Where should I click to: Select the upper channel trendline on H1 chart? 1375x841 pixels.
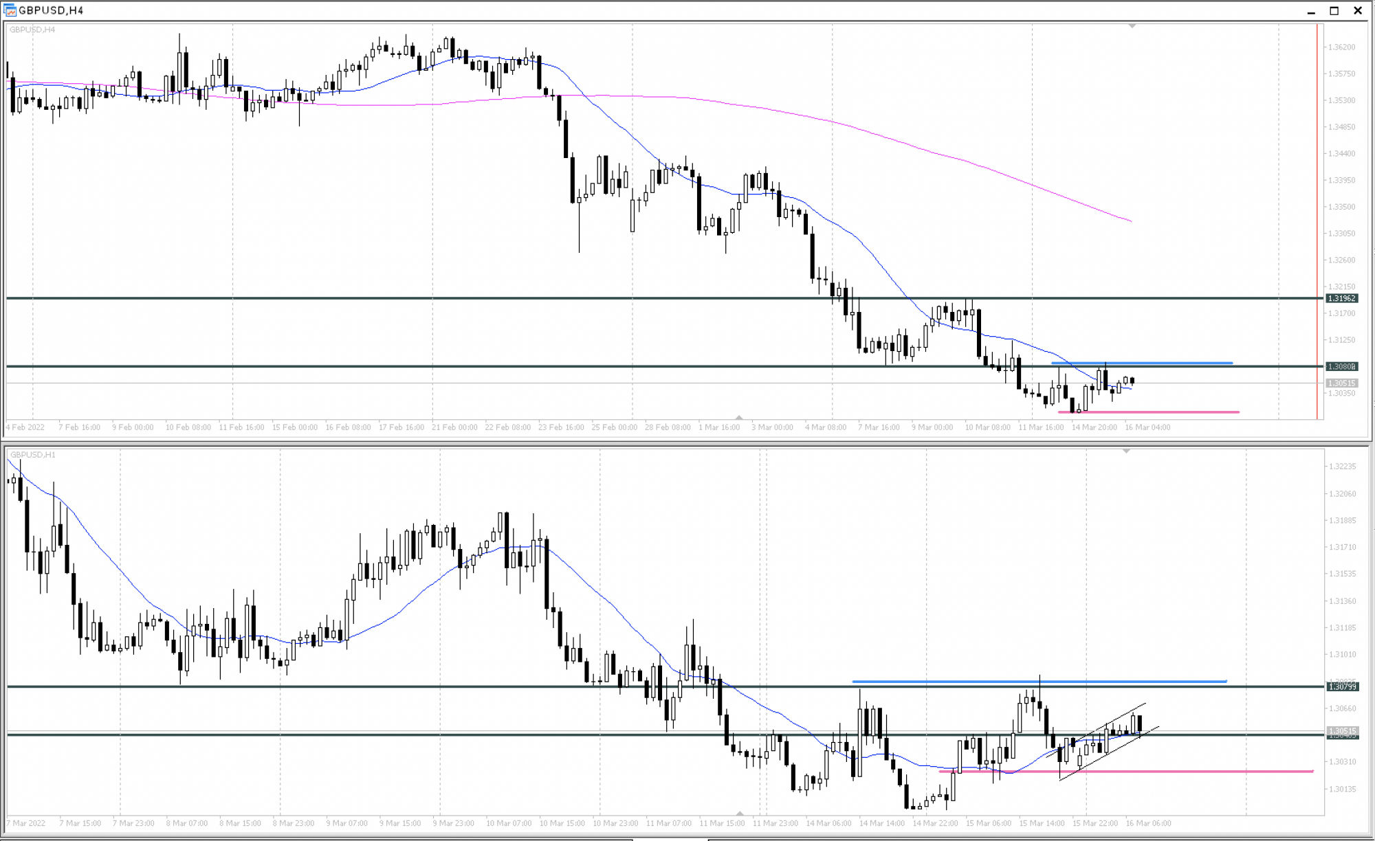coord(1096,730)
